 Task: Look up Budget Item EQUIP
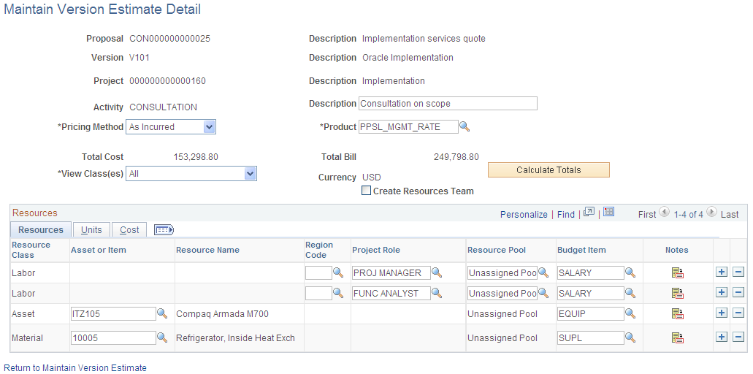point(630,313)
